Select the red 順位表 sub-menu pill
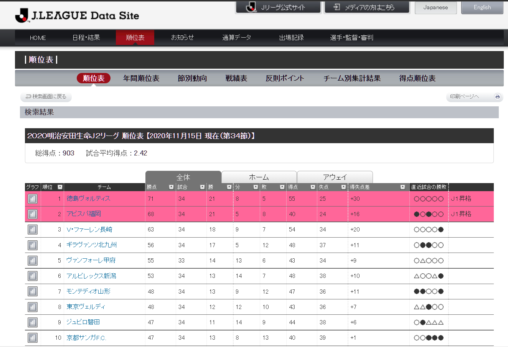Image resolution: width=508 pixels, height=347 pixels. point(94,78)
